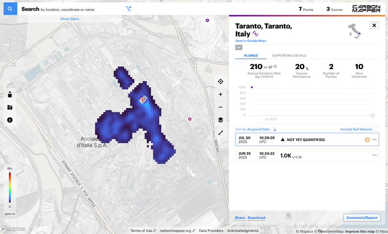Select the Plumes tab

[x=251, y=56]
